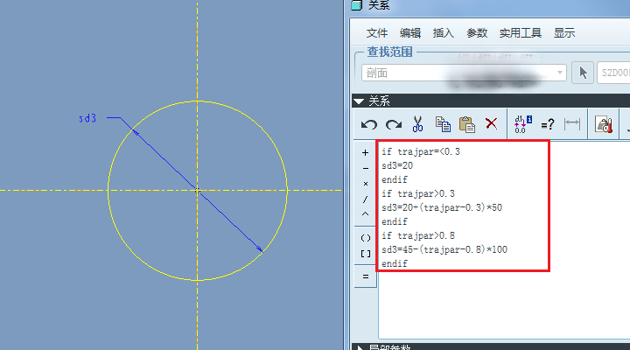
Task: Click the Copy icon in relations toolbar
Action: [443, 124]
